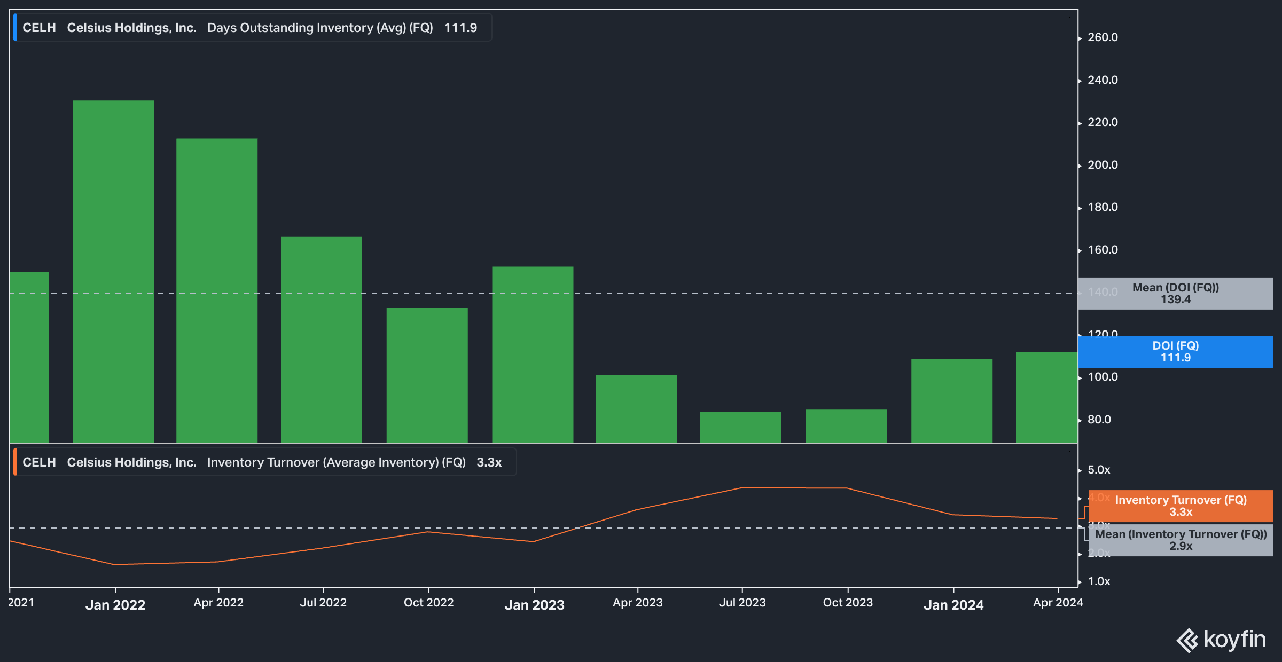This screenshot has height=662, width=1282.
Task: Click the turnover line point at Oct 2023
Action: coord(847,488)
